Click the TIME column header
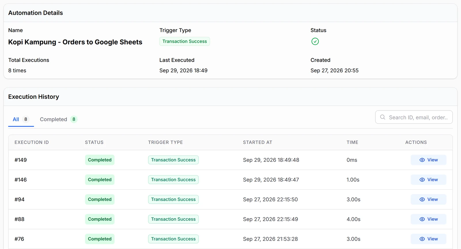 point(352,142)
